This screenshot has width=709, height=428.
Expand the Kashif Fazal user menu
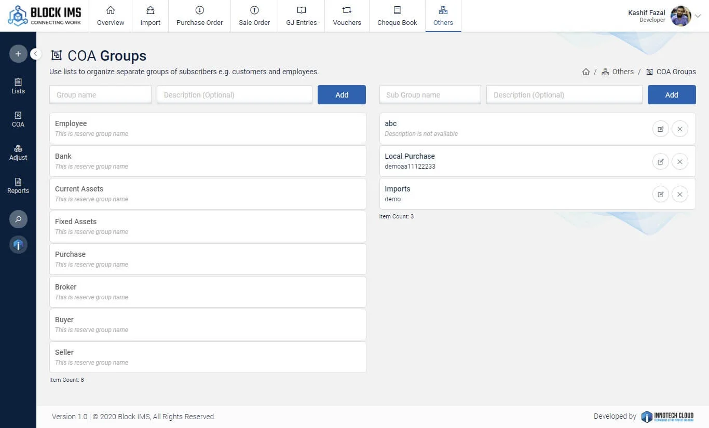coord(698,16)
